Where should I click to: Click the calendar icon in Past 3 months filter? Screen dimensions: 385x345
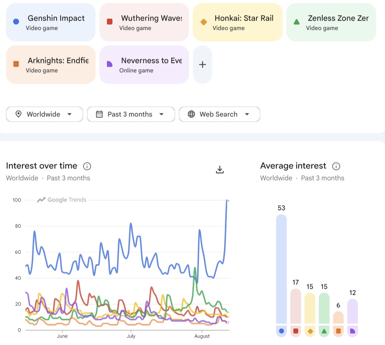pyautogui.click(x=99, y=114)
